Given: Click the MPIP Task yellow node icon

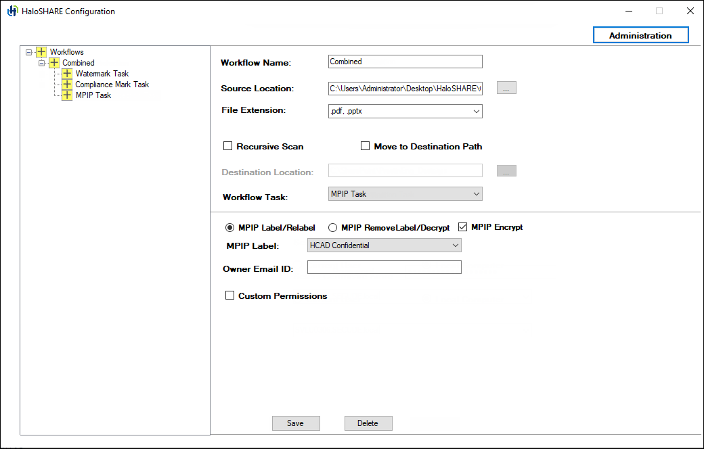Looking at the screenshot, I should [x=67, y=95].
